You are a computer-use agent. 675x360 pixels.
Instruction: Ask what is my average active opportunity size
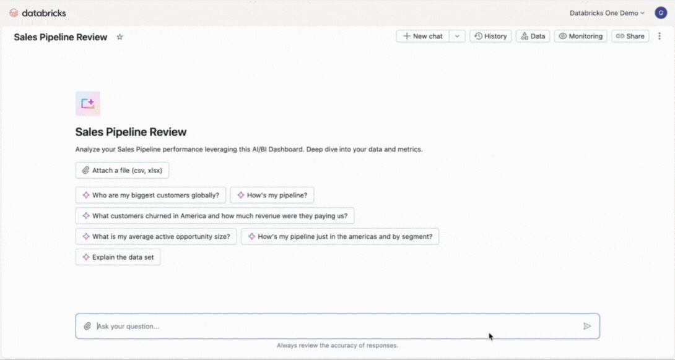pyautogui.click(x=156, y=236)
